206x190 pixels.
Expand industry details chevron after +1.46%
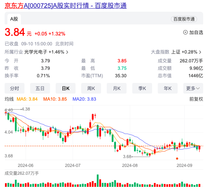(67, 52)
